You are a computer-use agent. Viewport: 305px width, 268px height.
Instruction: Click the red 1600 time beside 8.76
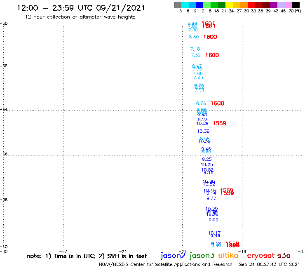point(218,103)
